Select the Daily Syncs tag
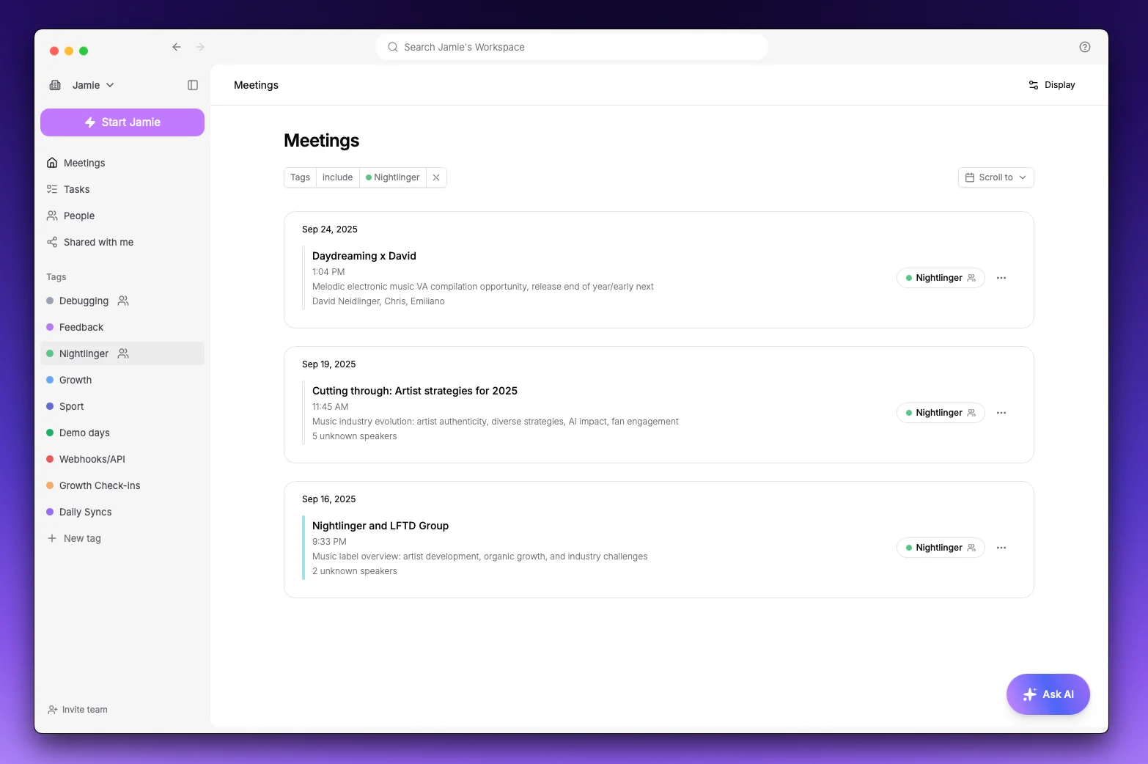 pos(122,512)
